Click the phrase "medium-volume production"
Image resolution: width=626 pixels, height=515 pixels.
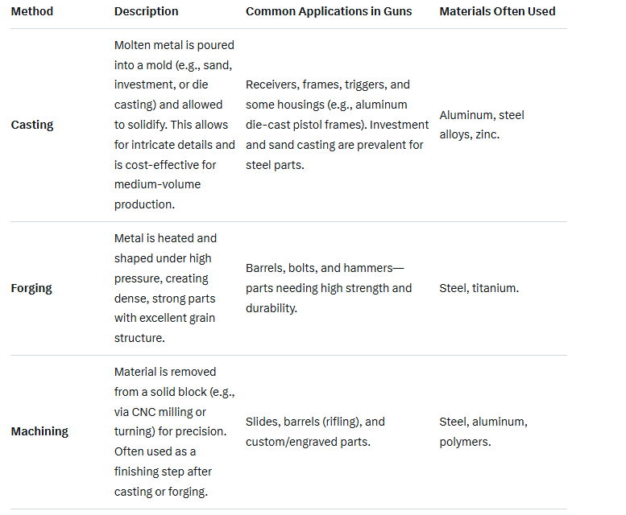[157, 194]
